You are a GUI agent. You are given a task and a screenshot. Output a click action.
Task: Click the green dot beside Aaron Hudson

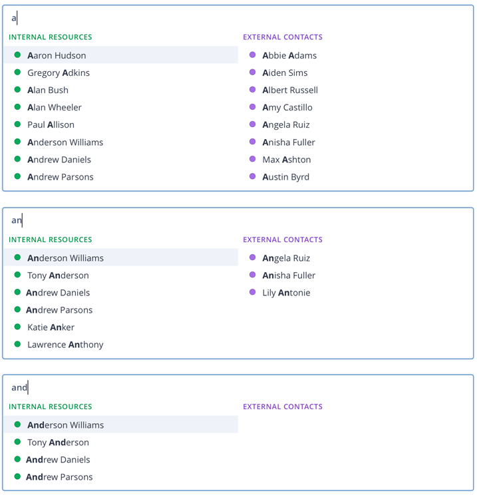pos(18,55)
